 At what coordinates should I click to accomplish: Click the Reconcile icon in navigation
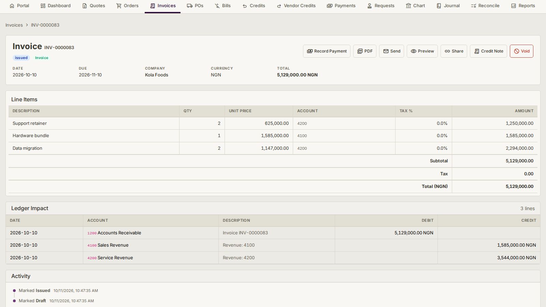473,6
